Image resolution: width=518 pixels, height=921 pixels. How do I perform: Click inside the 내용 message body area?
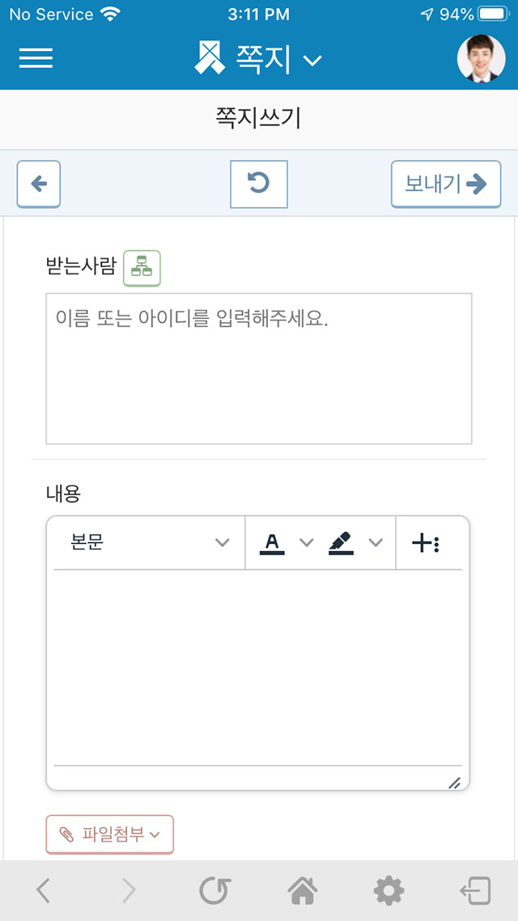tap(258, 667)
